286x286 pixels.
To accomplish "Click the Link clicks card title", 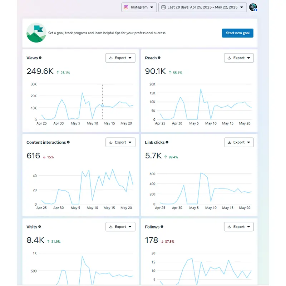I will (155, 142).
